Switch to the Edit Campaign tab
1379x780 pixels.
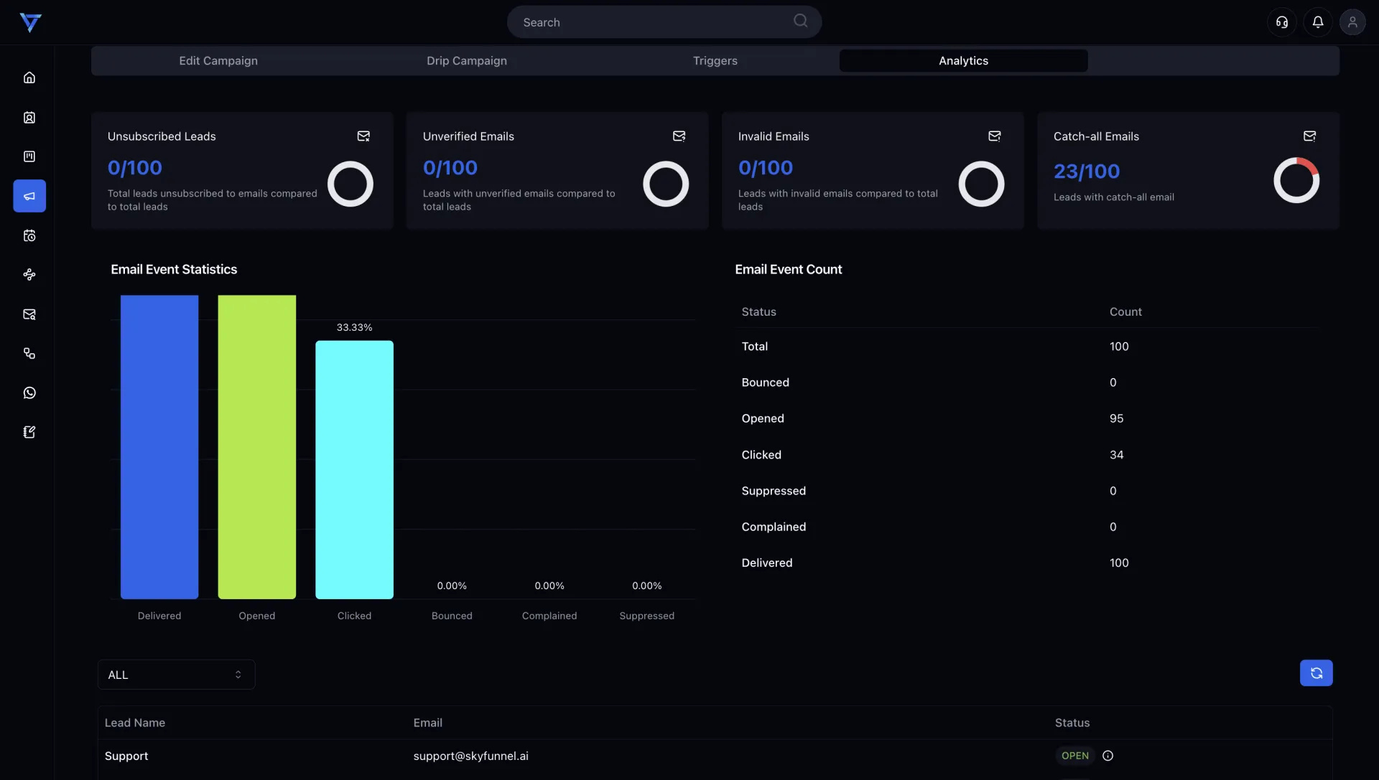218,61
